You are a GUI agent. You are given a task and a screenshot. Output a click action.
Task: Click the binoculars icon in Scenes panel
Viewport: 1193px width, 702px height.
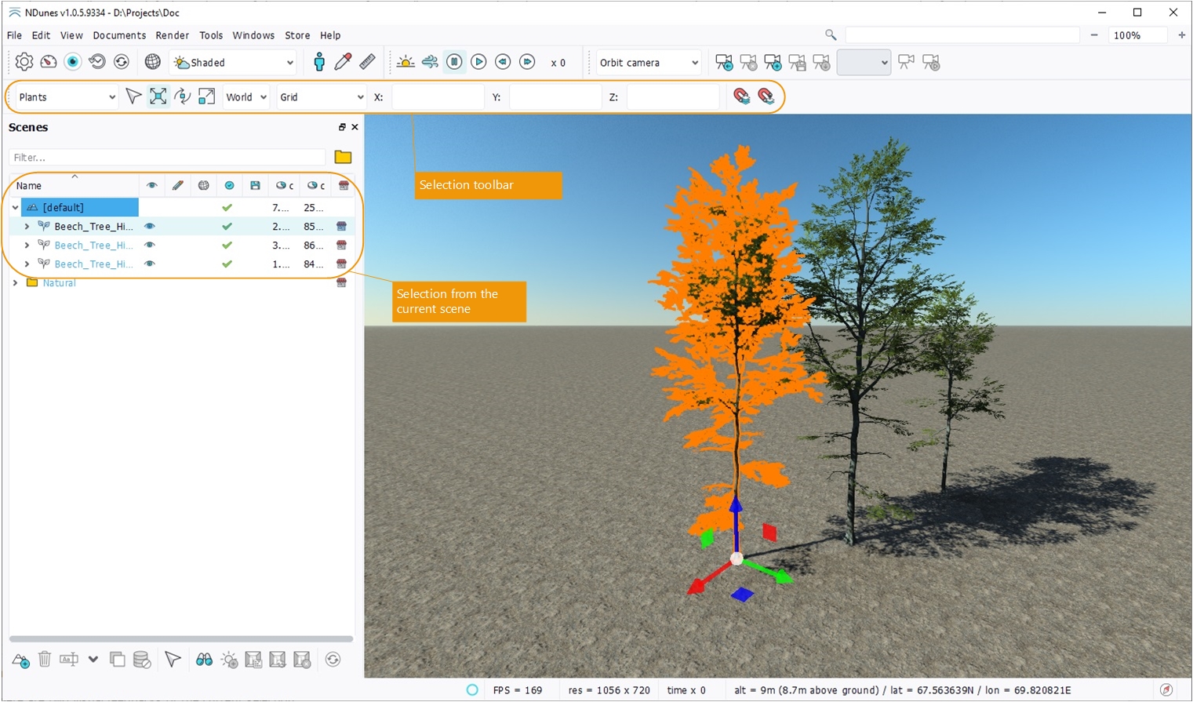pyautogui.click(x=204, y=660)
